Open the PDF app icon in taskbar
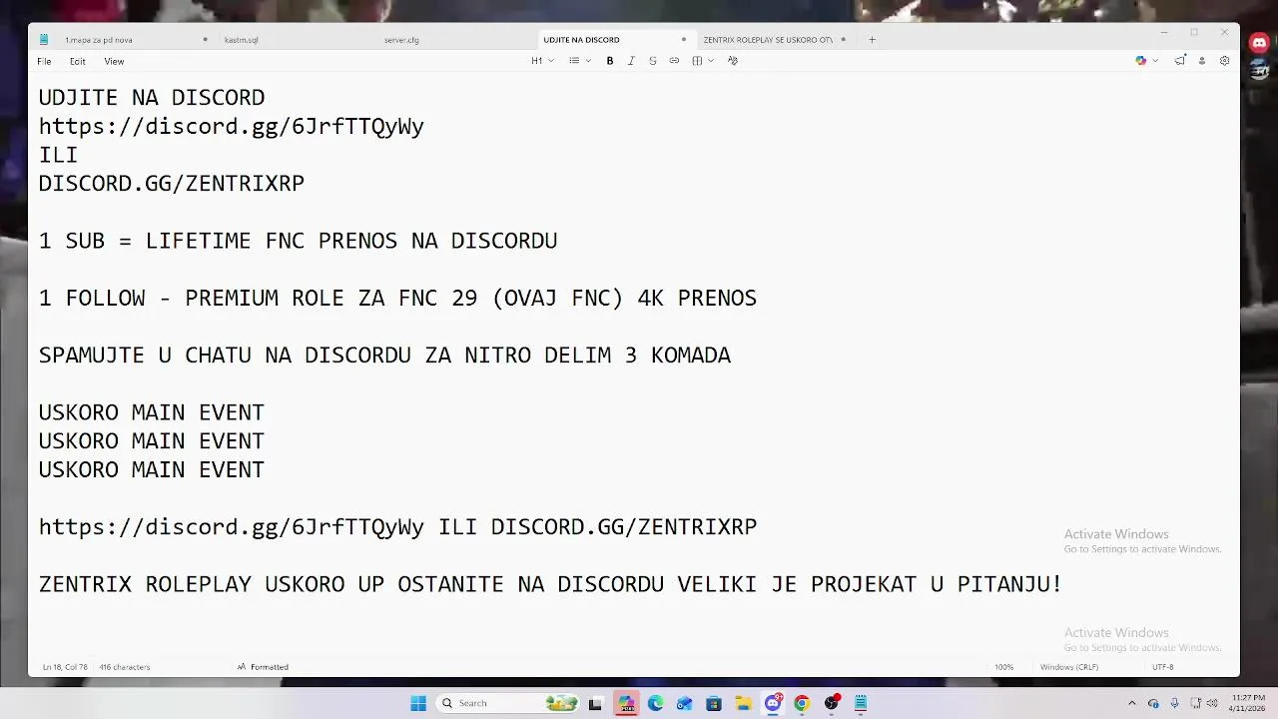The width and height of the screenshot is (1278, 719). coord(626,703)
